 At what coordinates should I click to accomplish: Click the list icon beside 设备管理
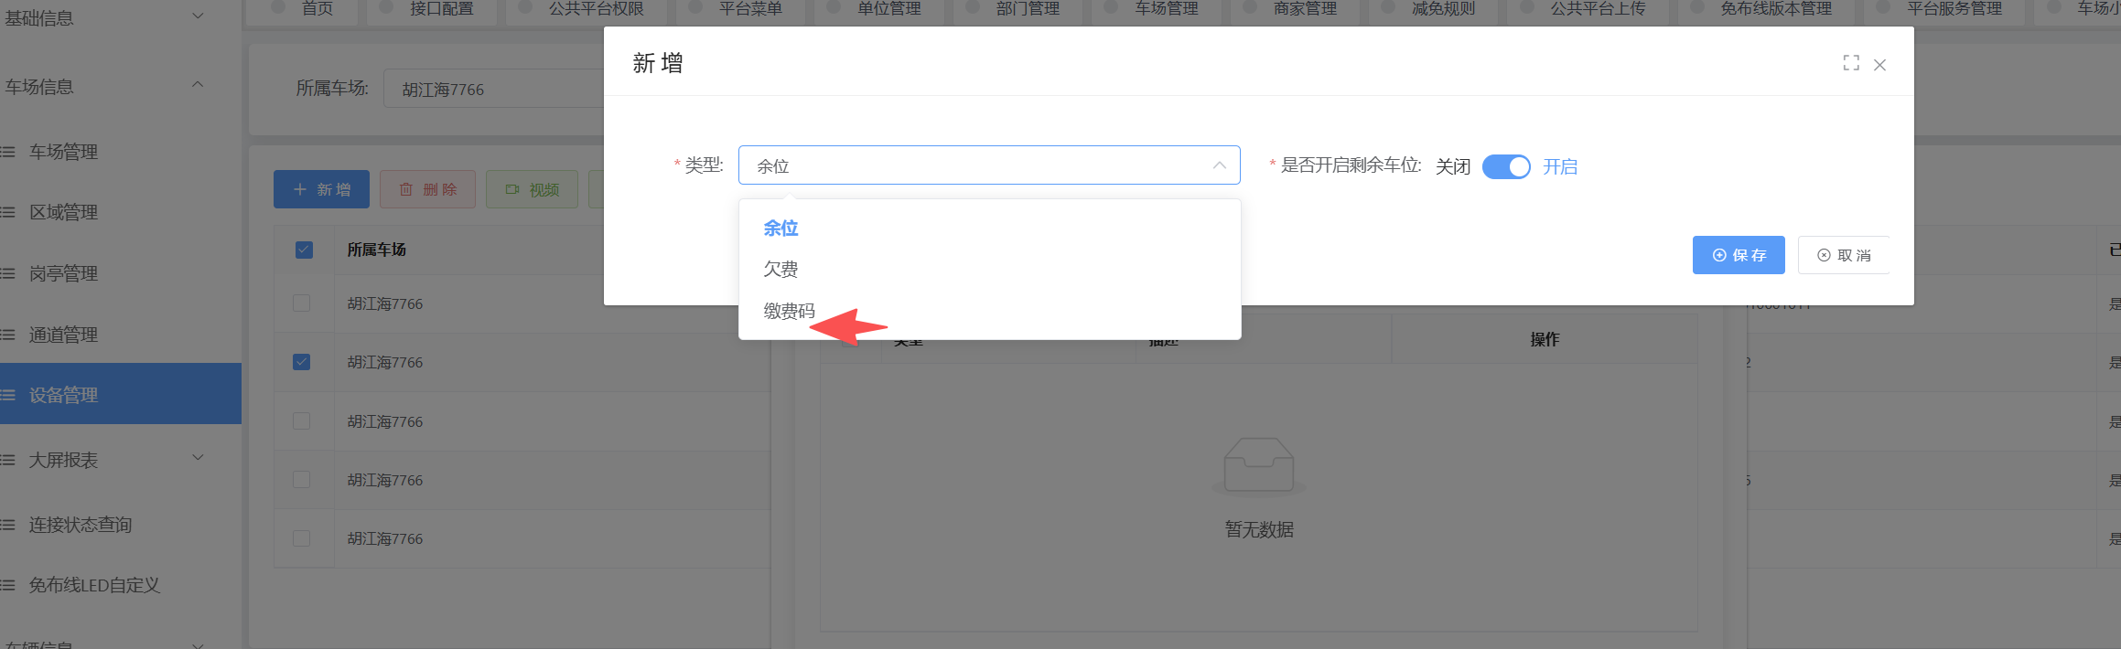[8, 395]
